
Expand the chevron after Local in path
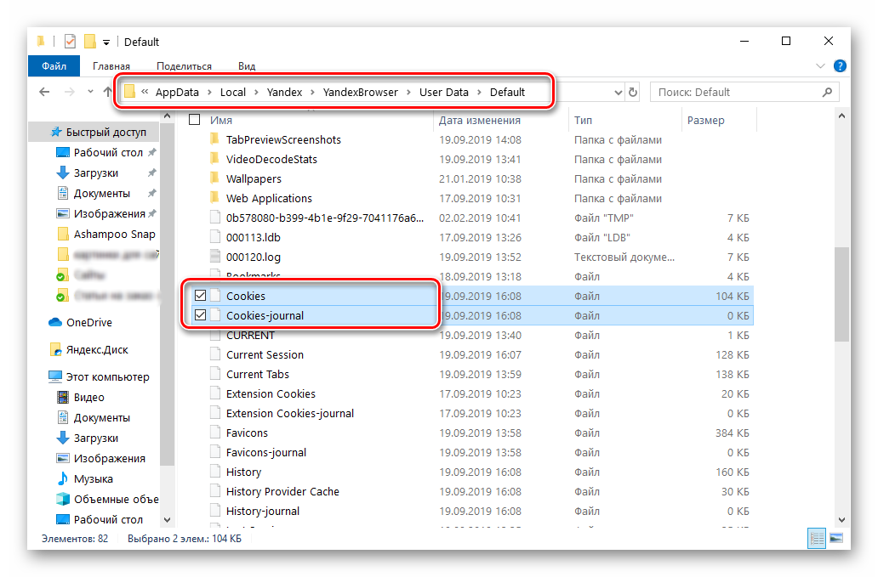(256, 93)
